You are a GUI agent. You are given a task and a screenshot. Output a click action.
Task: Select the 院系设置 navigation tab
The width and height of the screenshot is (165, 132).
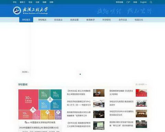click(74, 20)
